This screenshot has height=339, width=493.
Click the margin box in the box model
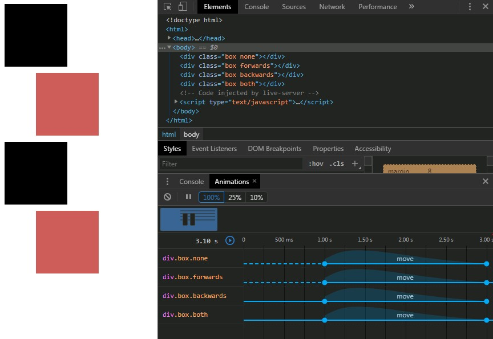tap(430, 169)
